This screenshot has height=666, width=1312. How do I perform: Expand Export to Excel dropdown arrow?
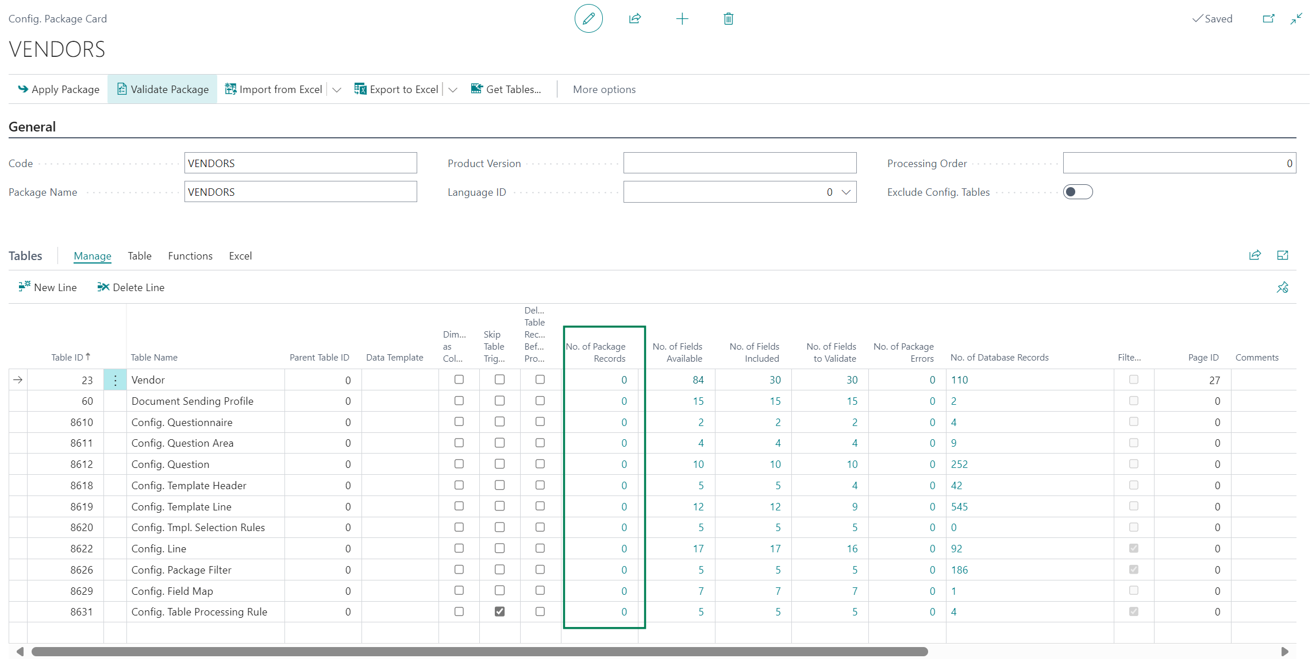453,90
